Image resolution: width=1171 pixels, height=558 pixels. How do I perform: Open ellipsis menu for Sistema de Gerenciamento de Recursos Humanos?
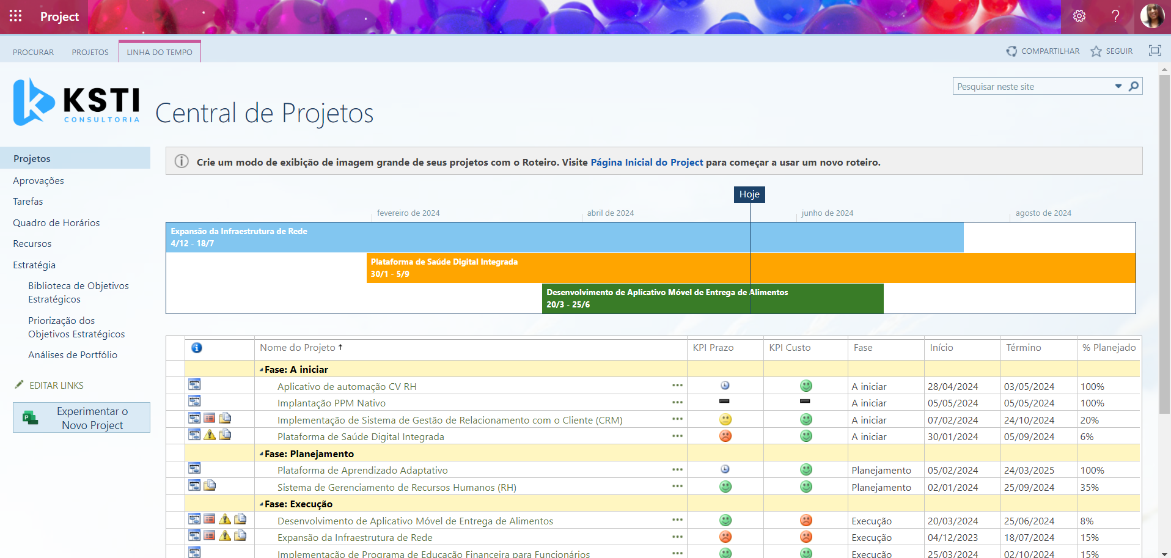click(x=677, y=486)
